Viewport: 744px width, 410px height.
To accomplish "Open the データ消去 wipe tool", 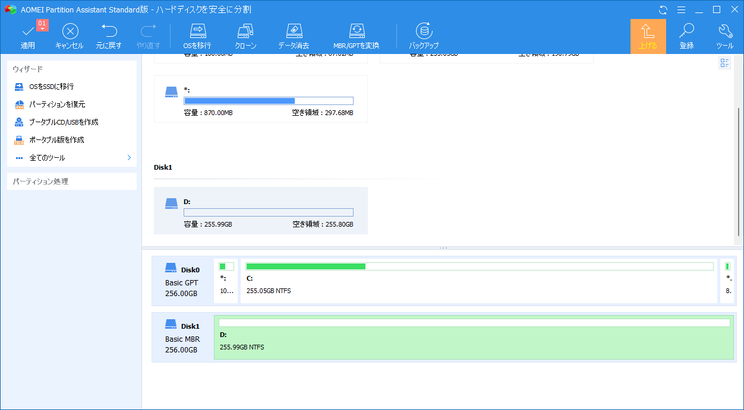I will (x=294, y=36).
